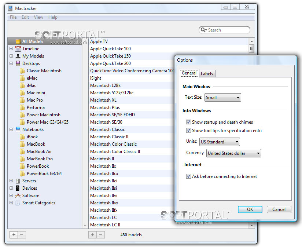
Task: Open the View menu
Action: tap(38, 17)
